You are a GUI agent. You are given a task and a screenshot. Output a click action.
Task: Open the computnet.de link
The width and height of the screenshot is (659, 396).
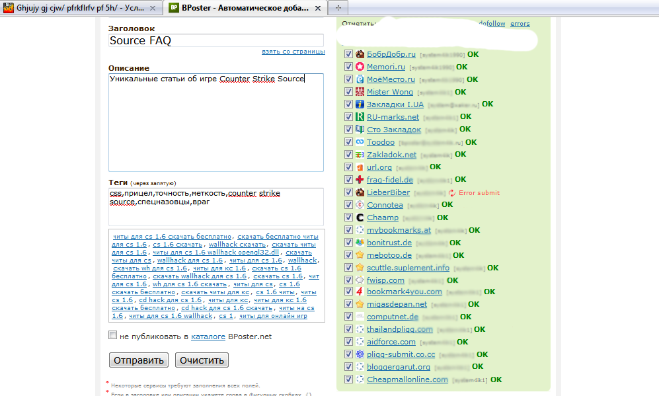tap(393, 317)
